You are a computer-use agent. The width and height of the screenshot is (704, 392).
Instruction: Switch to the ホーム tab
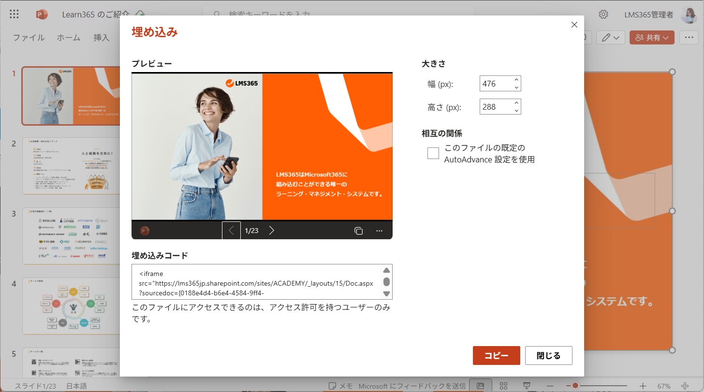click(69, 37)
